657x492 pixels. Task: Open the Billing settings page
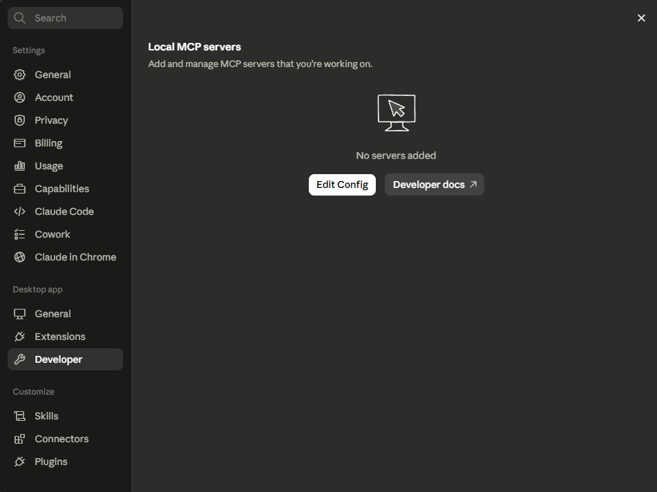pos(65,143)
